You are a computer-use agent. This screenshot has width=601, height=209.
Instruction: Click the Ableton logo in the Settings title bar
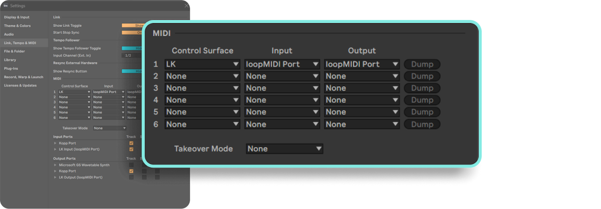point(6,6)
